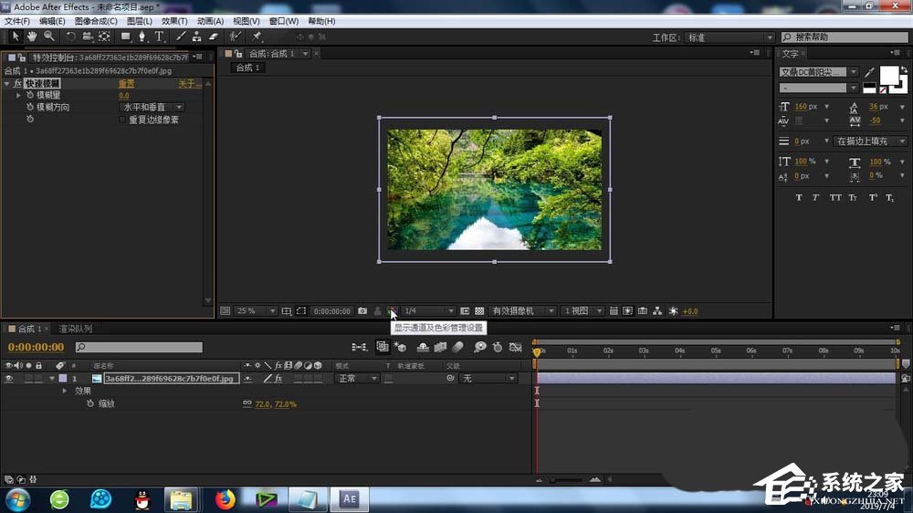
Task: Expand the 效果 group in timeline
Action: pos(65,391)
